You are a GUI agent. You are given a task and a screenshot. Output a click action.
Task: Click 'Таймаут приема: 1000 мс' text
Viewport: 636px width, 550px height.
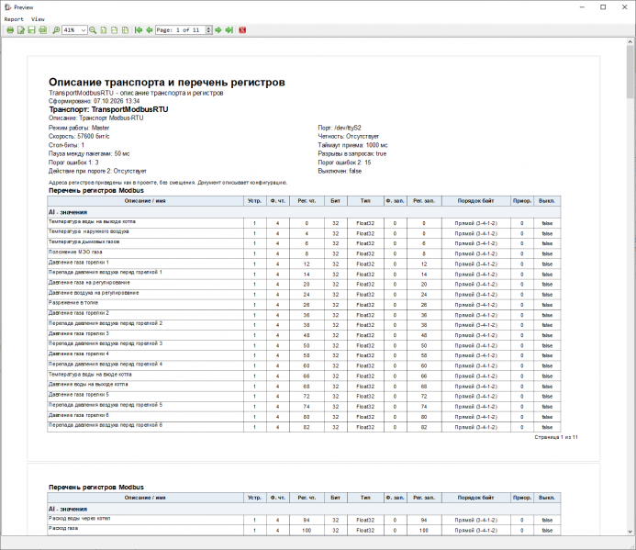click(352, 145)
